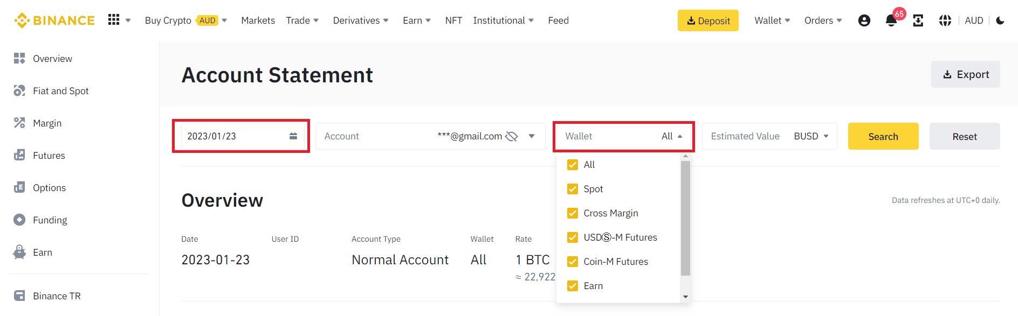Open the language globe icon
1018x316 pixels.
point(945,20)
